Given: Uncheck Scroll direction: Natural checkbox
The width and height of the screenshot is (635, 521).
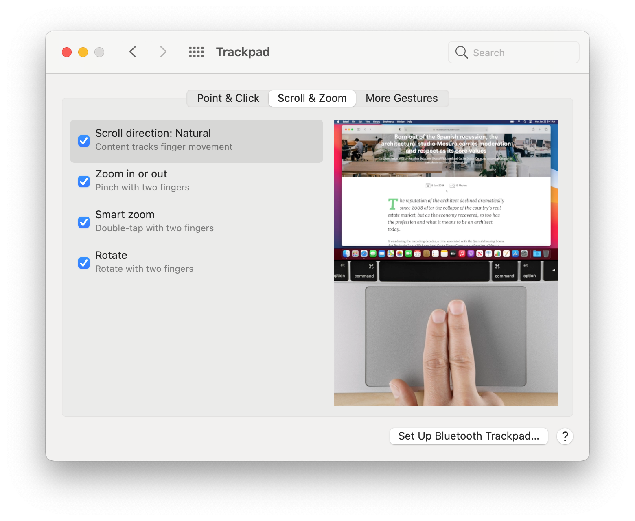Looking at the screenshot, I should 84,141.
